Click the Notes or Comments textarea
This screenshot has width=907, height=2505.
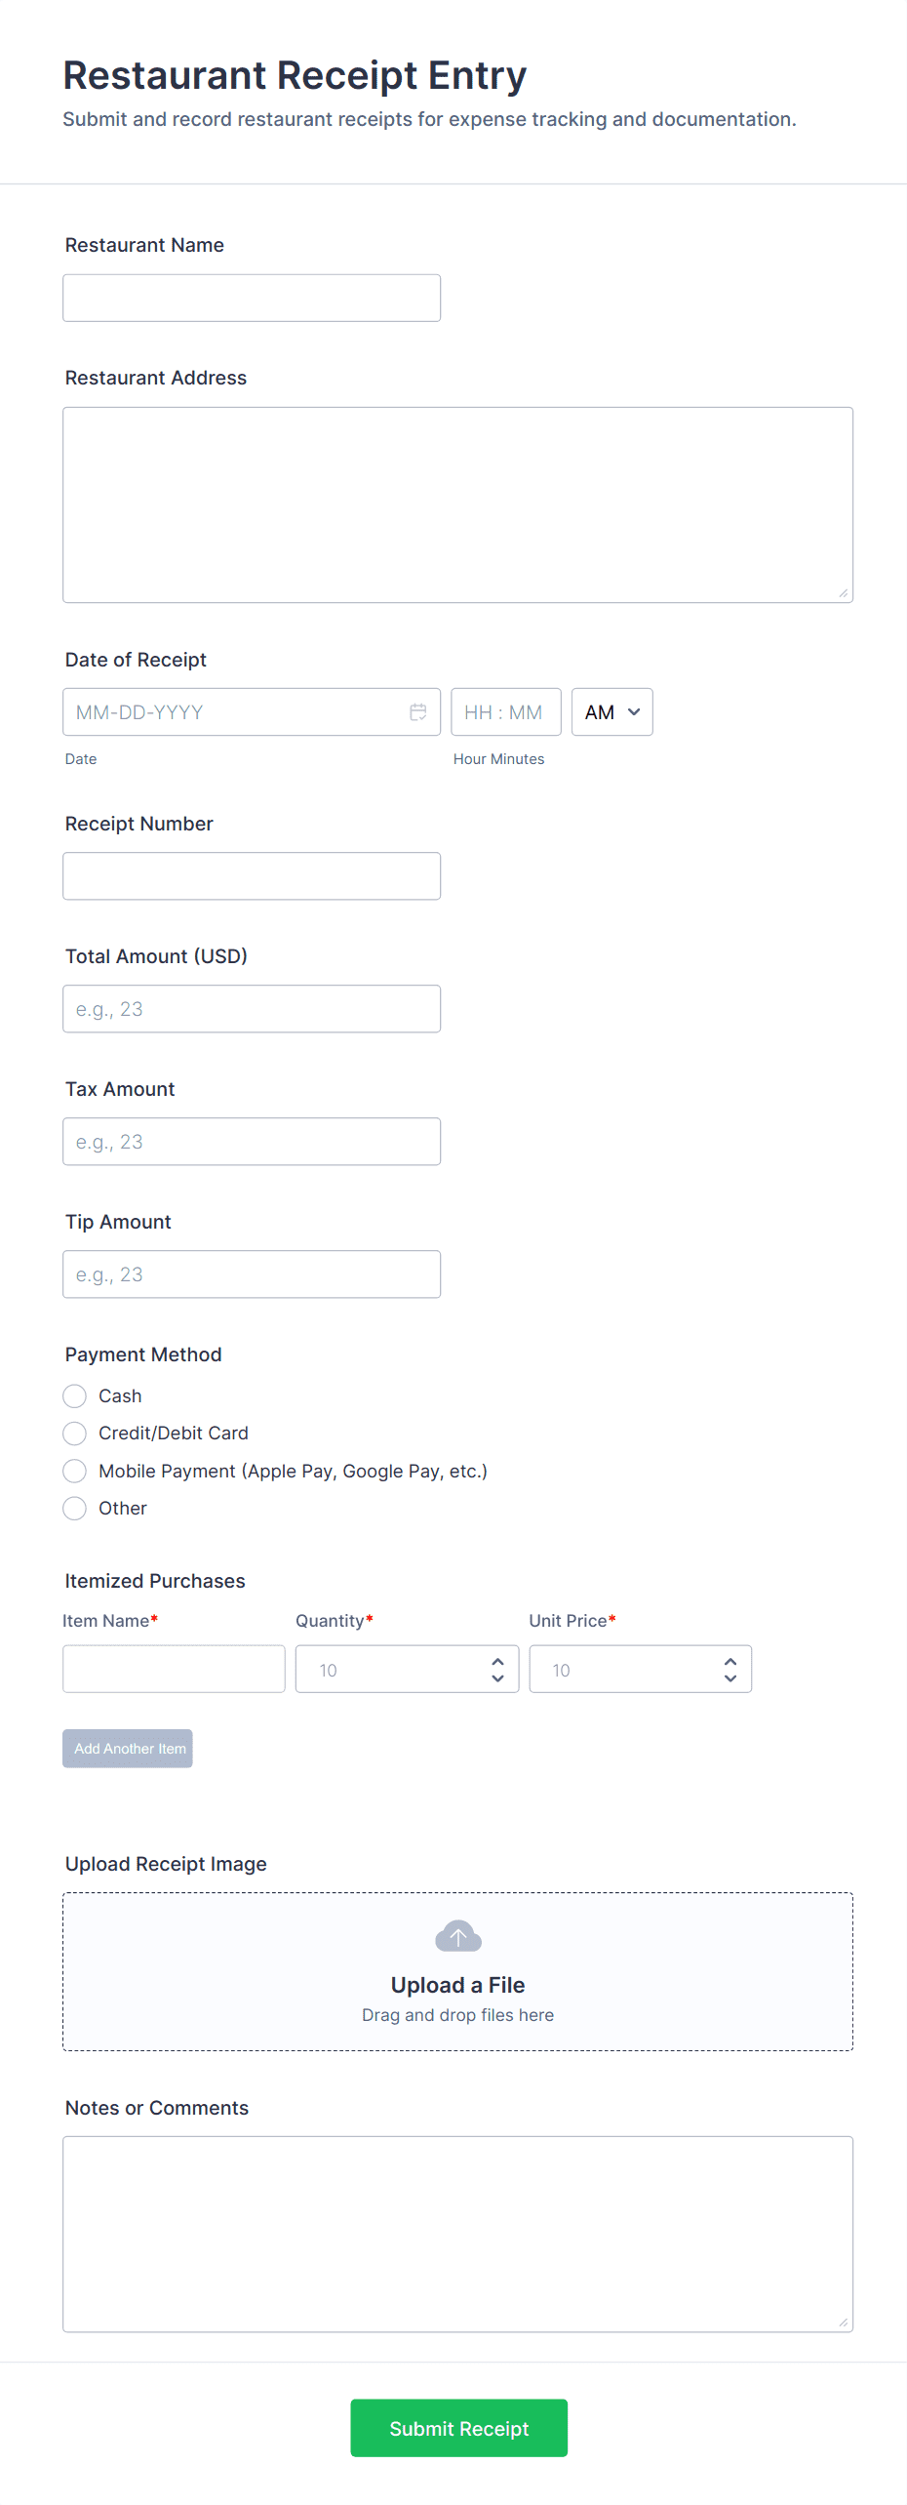(x=457, y=2234)
